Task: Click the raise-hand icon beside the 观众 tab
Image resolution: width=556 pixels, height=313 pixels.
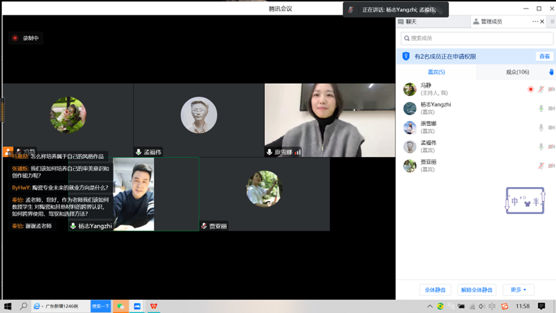Action: [x=551, y=72]
